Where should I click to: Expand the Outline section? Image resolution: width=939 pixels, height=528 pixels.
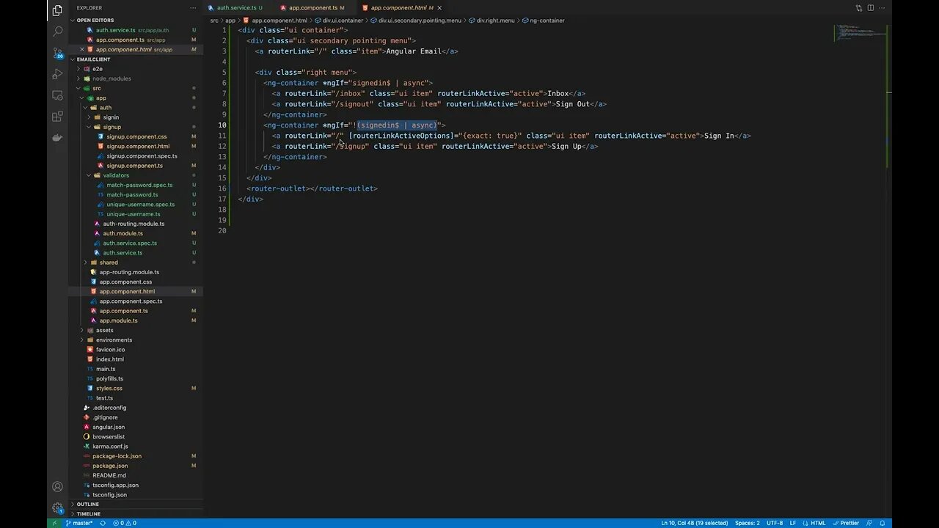(87, 505)
